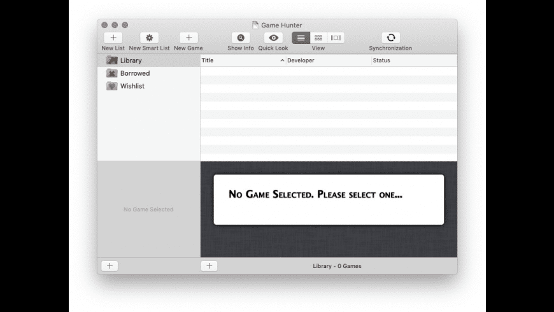Zoom the Game Hunter window
554x312 pixels.
tap(125, 25)
